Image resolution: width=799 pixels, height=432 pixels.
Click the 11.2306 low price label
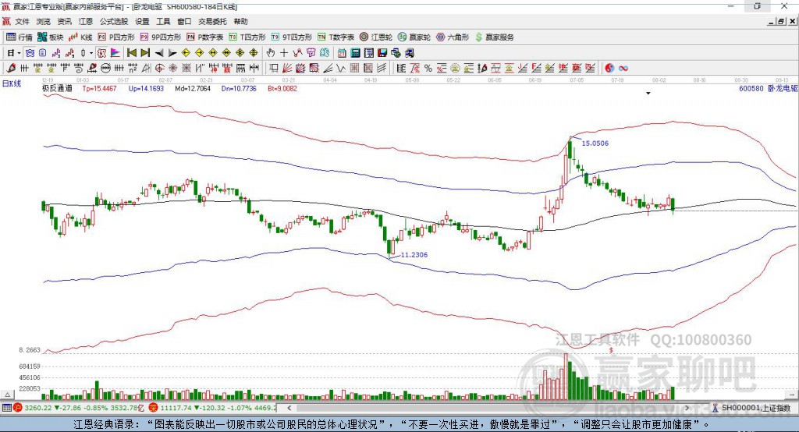(414, 255)
